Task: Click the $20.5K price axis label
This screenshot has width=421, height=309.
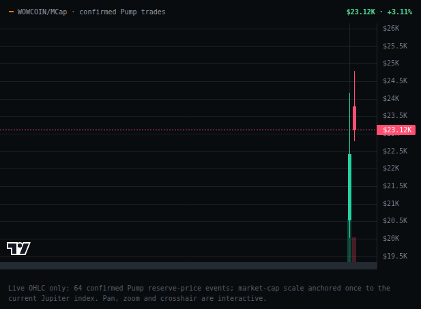Action: tap(395, 220)
